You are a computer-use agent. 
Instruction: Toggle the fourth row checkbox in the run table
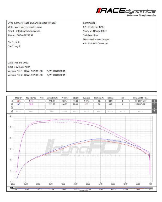[x=11, y=111]
